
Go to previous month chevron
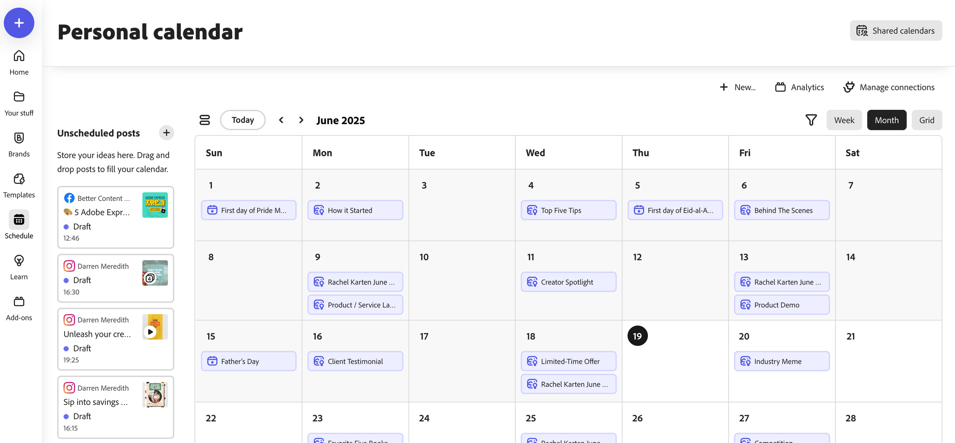(281, 120)
